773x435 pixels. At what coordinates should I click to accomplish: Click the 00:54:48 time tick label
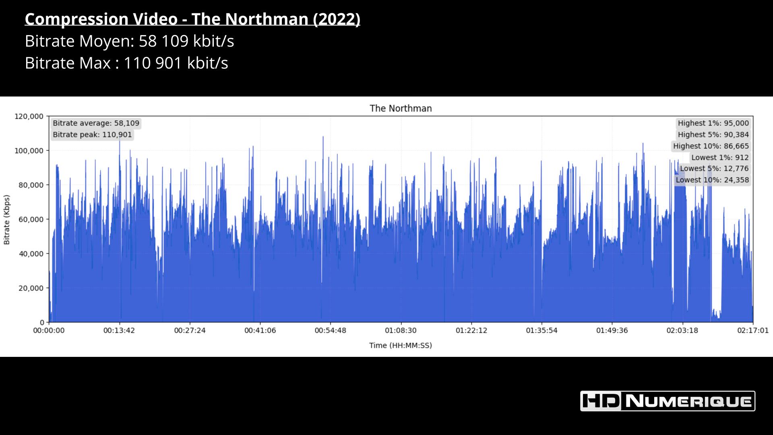(x=330, y=331)
